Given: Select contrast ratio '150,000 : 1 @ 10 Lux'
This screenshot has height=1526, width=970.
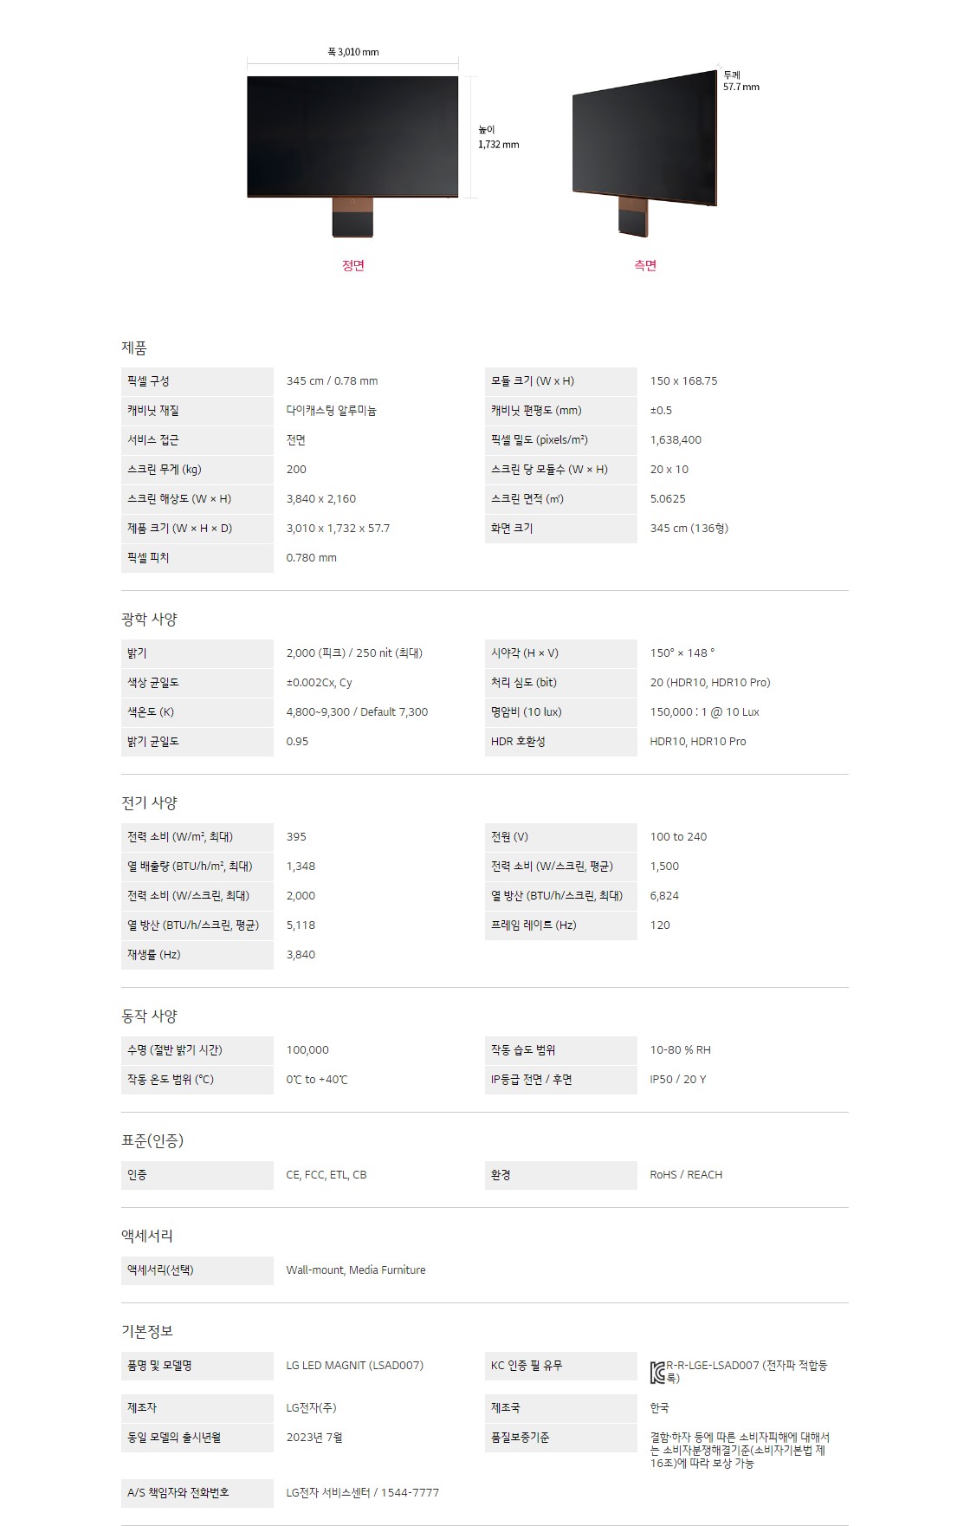Looking at the screenshot, I should 704,712.
